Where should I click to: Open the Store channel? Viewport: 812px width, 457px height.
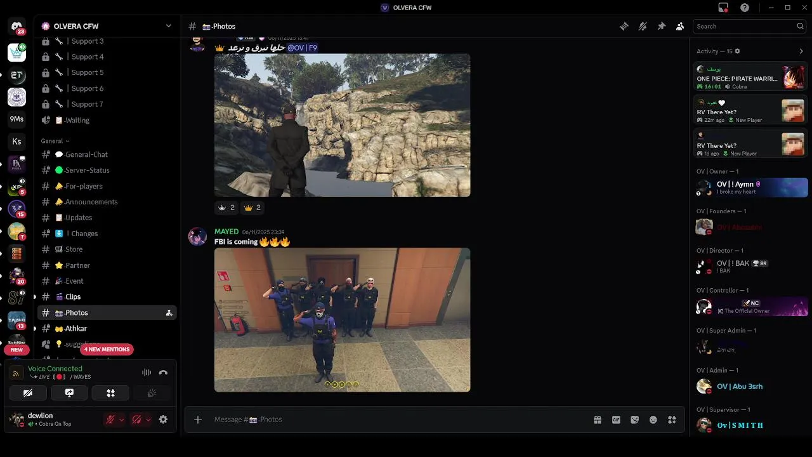[x=106, y=249]
